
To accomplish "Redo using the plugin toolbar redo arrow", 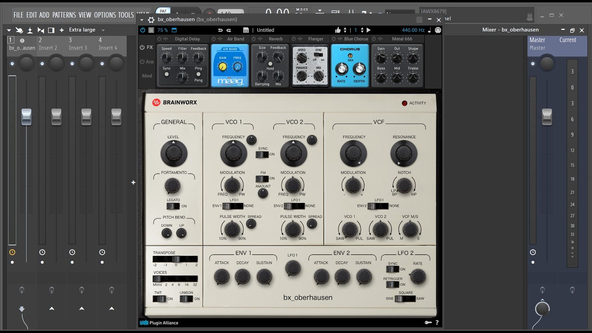I will [229, 30].
